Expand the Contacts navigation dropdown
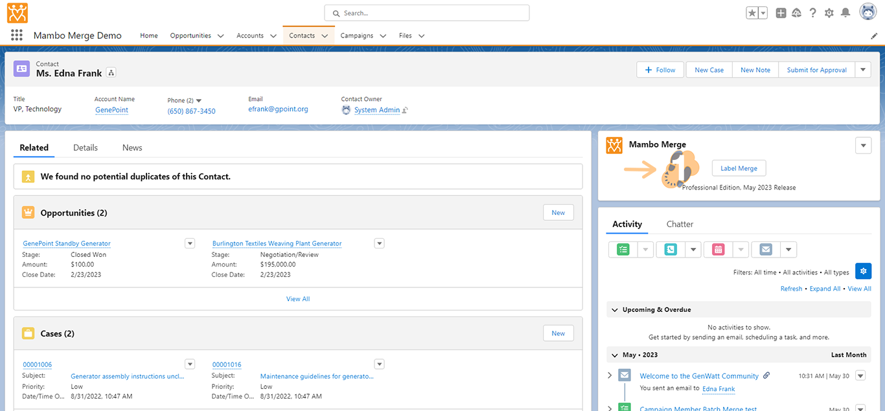The width and height of the screenshot is (885, 411). (325, 36)
